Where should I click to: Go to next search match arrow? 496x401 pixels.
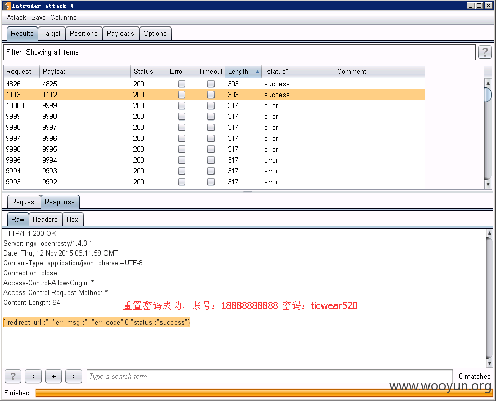[x=74, y=377]
